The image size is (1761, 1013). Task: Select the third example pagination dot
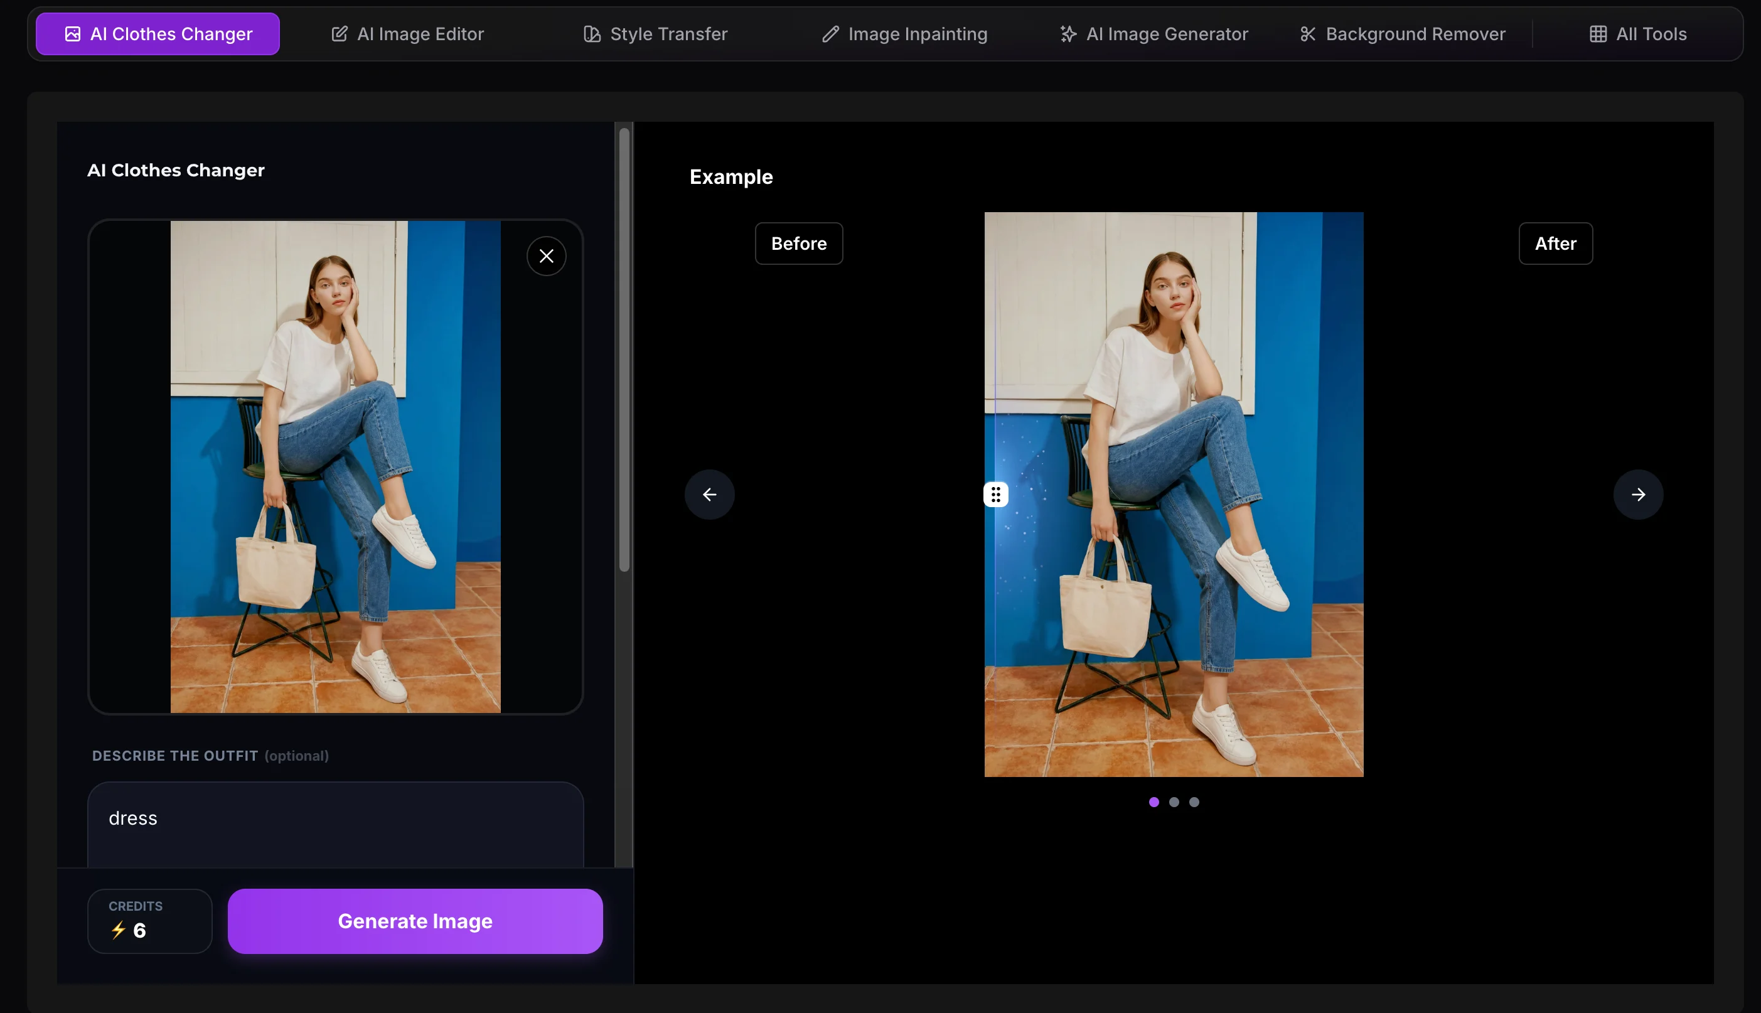pyautogui.click(x=1194, y=802)
